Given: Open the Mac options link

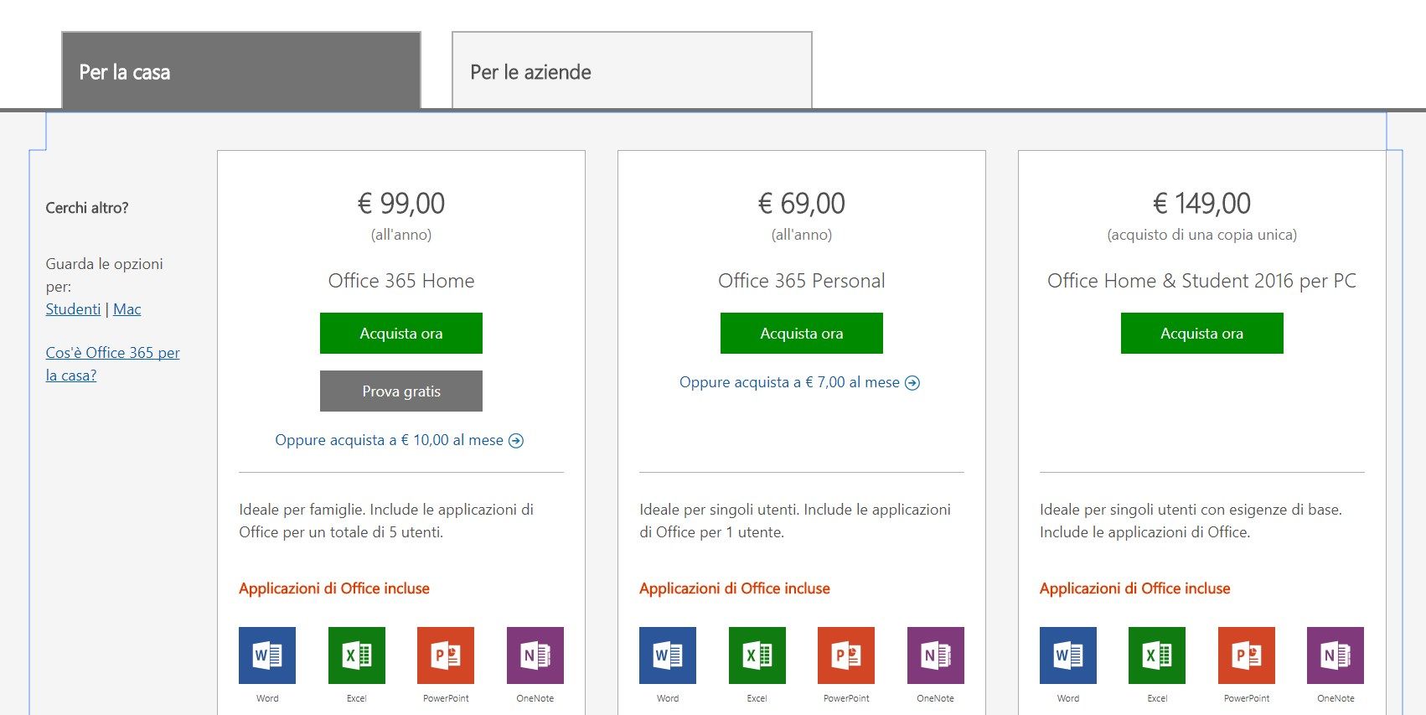Looking at the screenshot, I should 127,308.
